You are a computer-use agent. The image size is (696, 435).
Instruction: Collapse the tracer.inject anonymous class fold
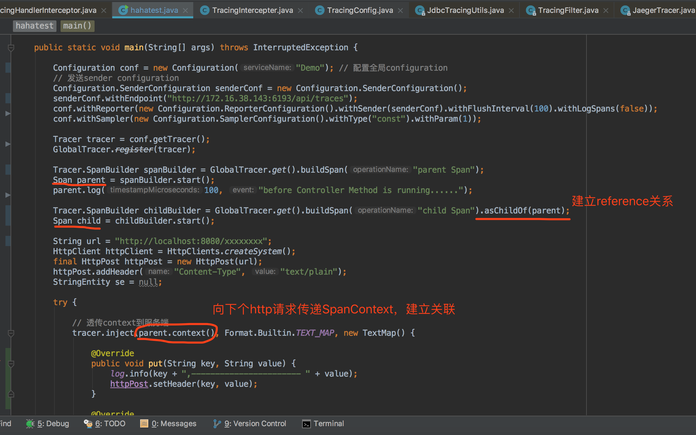tap(11, 333)
